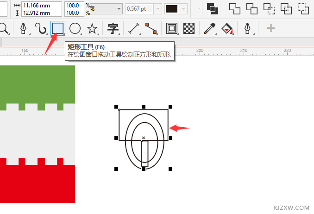Select the Interactive Fill bucket tool
The width and height of the screenshot is (314, 214).
pos(227,28)
